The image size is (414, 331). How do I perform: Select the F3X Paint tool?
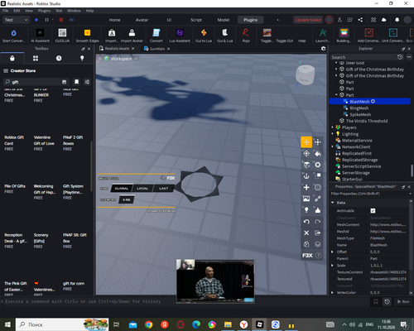click(318, 153)
